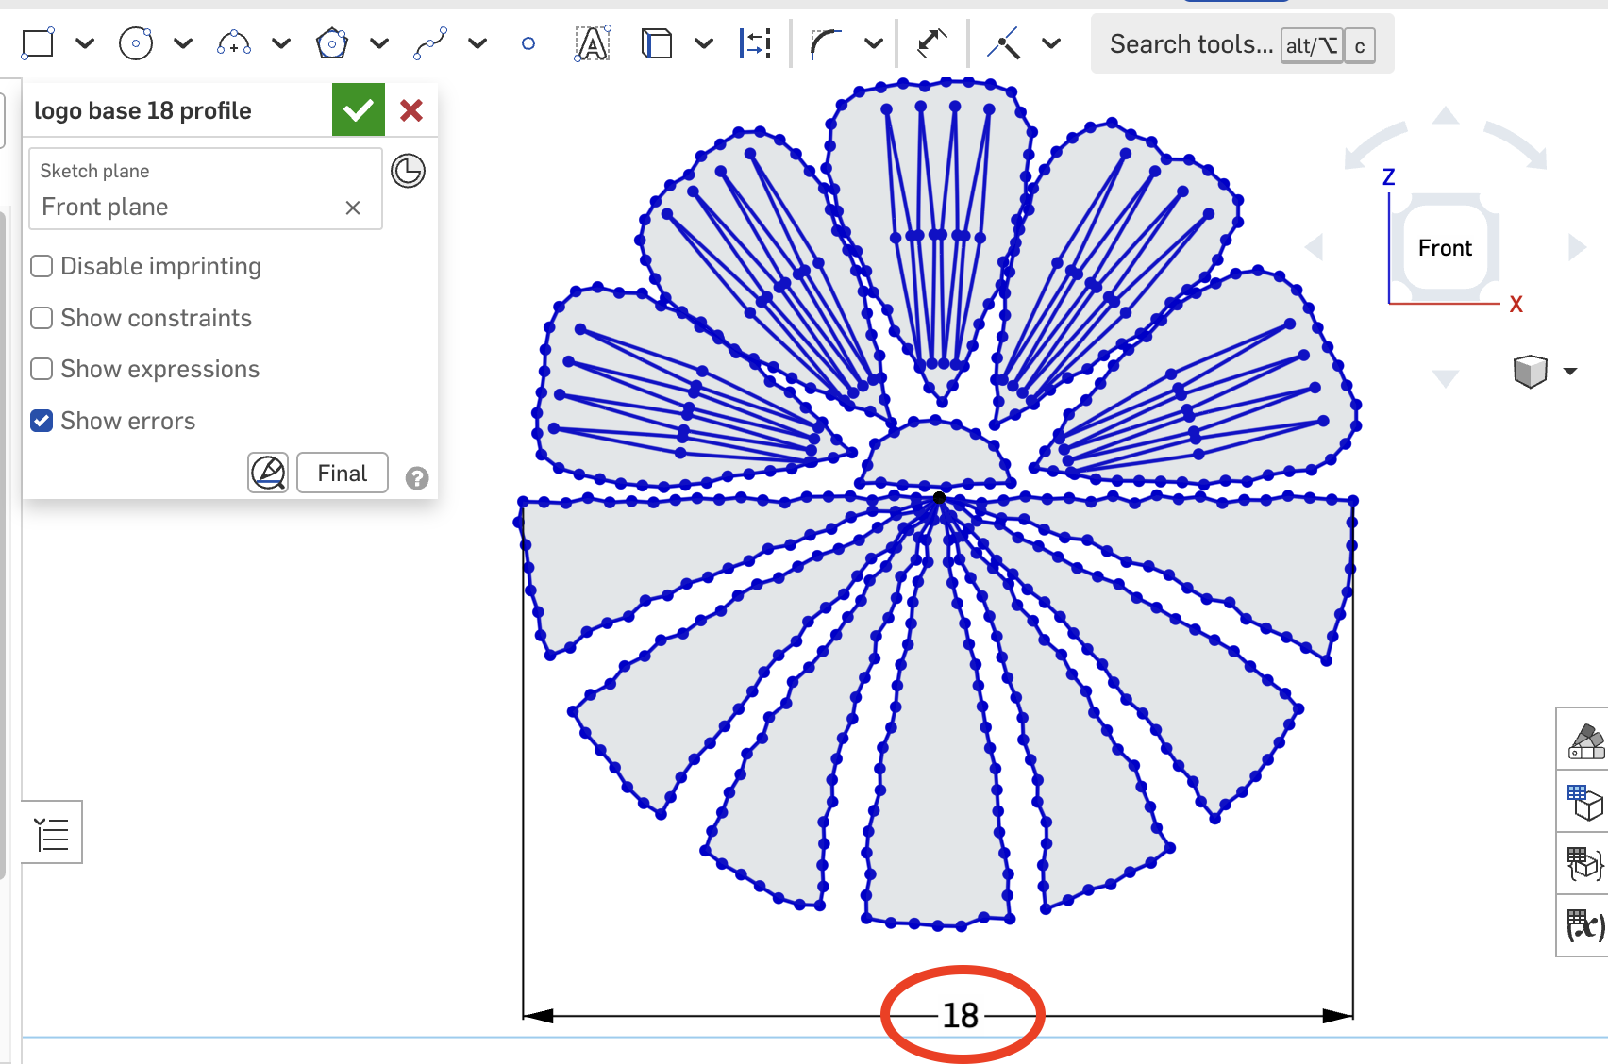The width and height of the screenshot is (1608, 1064).
Task: Select the Sketch plane field
Action: 206,189
